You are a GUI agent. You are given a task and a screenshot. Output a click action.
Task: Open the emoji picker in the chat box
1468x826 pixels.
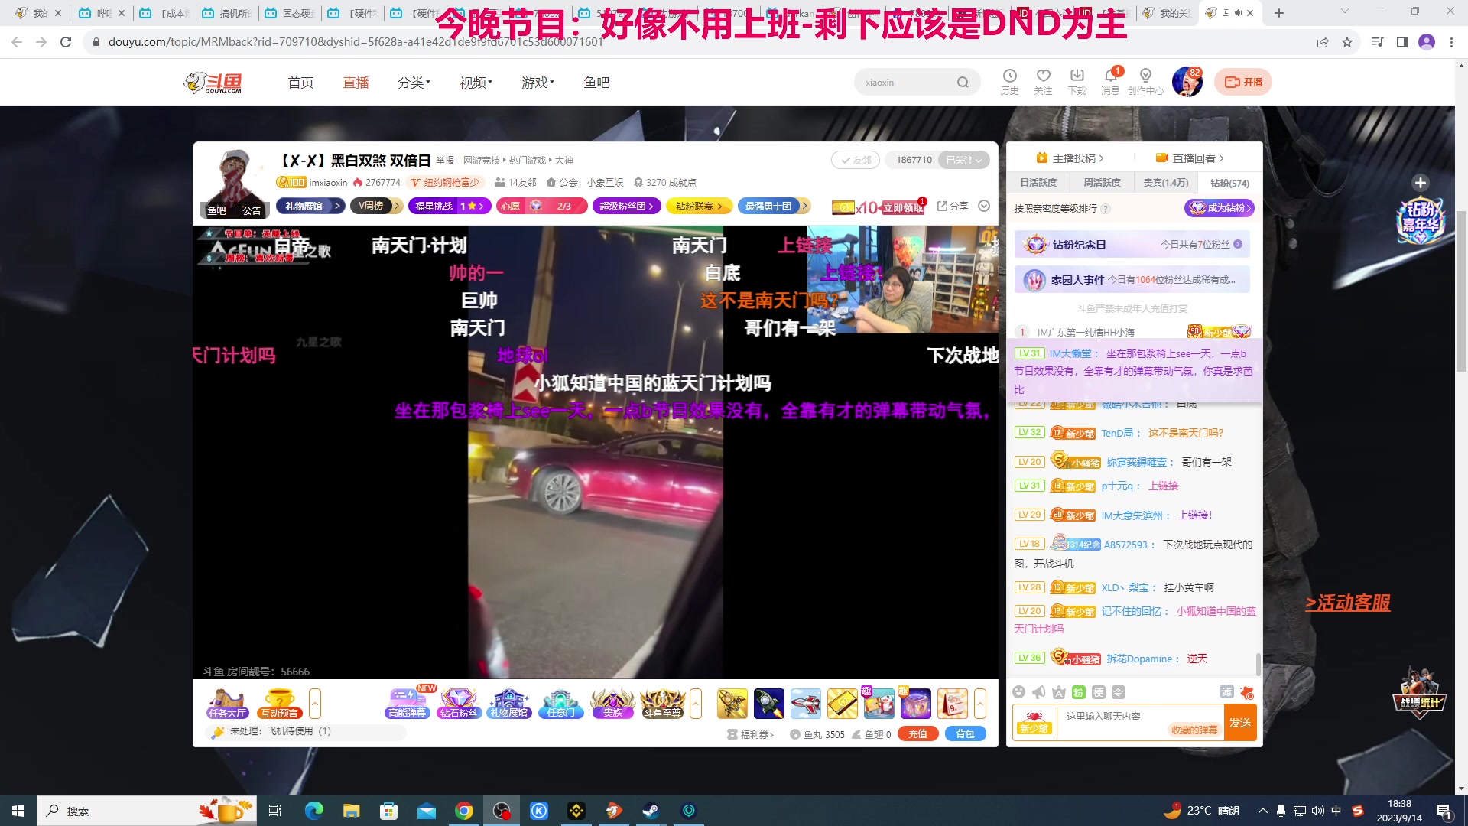pos(1018,692)
